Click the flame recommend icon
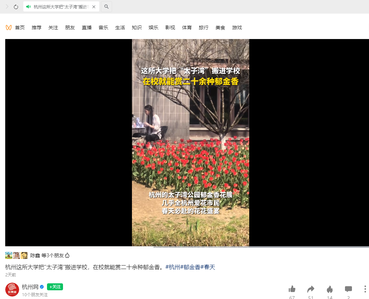369x299 pixels. 330,289
